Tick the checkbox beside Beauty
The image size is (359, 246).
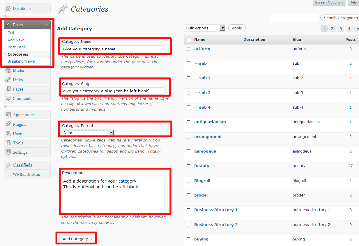pyautogui.click(x=188, y=166)
